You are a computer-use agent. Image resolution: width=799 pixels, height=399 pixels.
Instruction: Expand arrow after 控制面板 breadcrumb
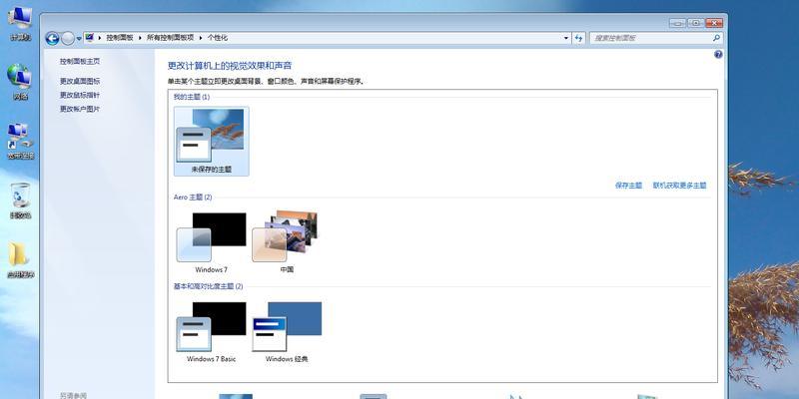tap(140, 38)
